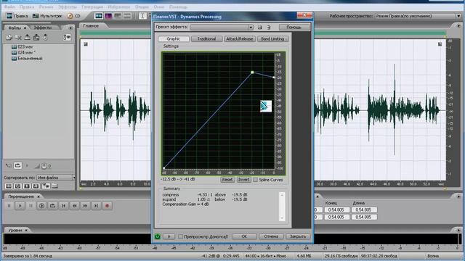Open the Пресет эффекта dropdown
The image size is (465, 261).
(222, 28)
